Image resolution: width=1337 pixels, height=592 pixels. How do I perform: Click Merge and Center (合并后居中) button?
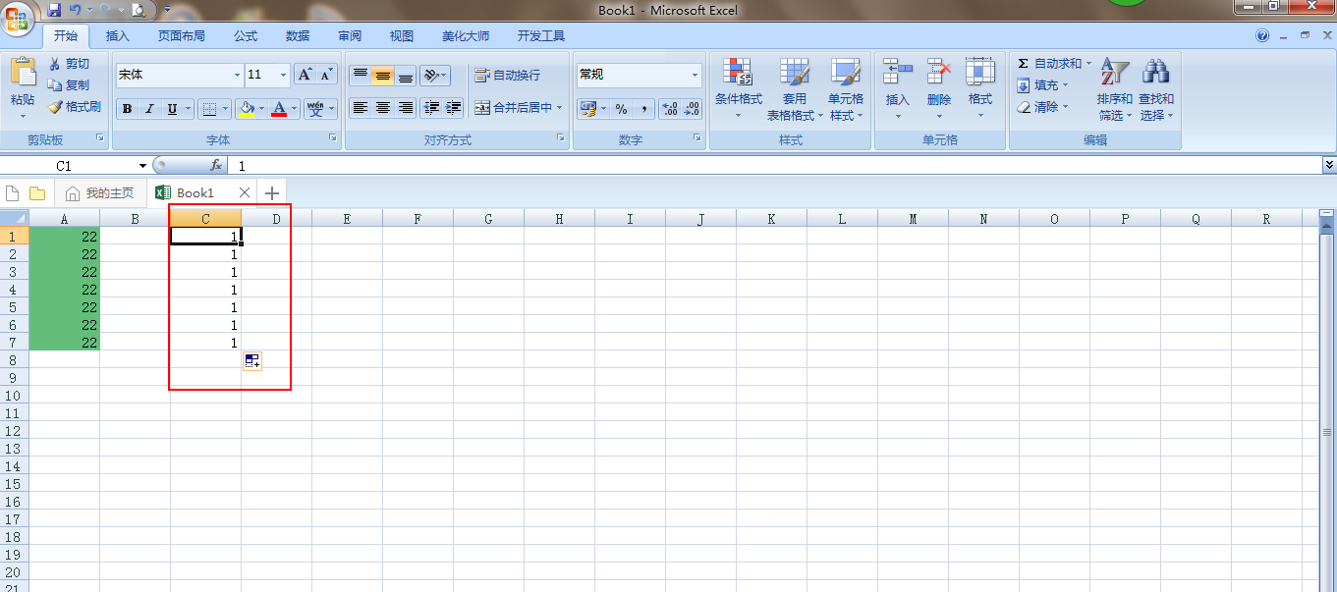518,108
